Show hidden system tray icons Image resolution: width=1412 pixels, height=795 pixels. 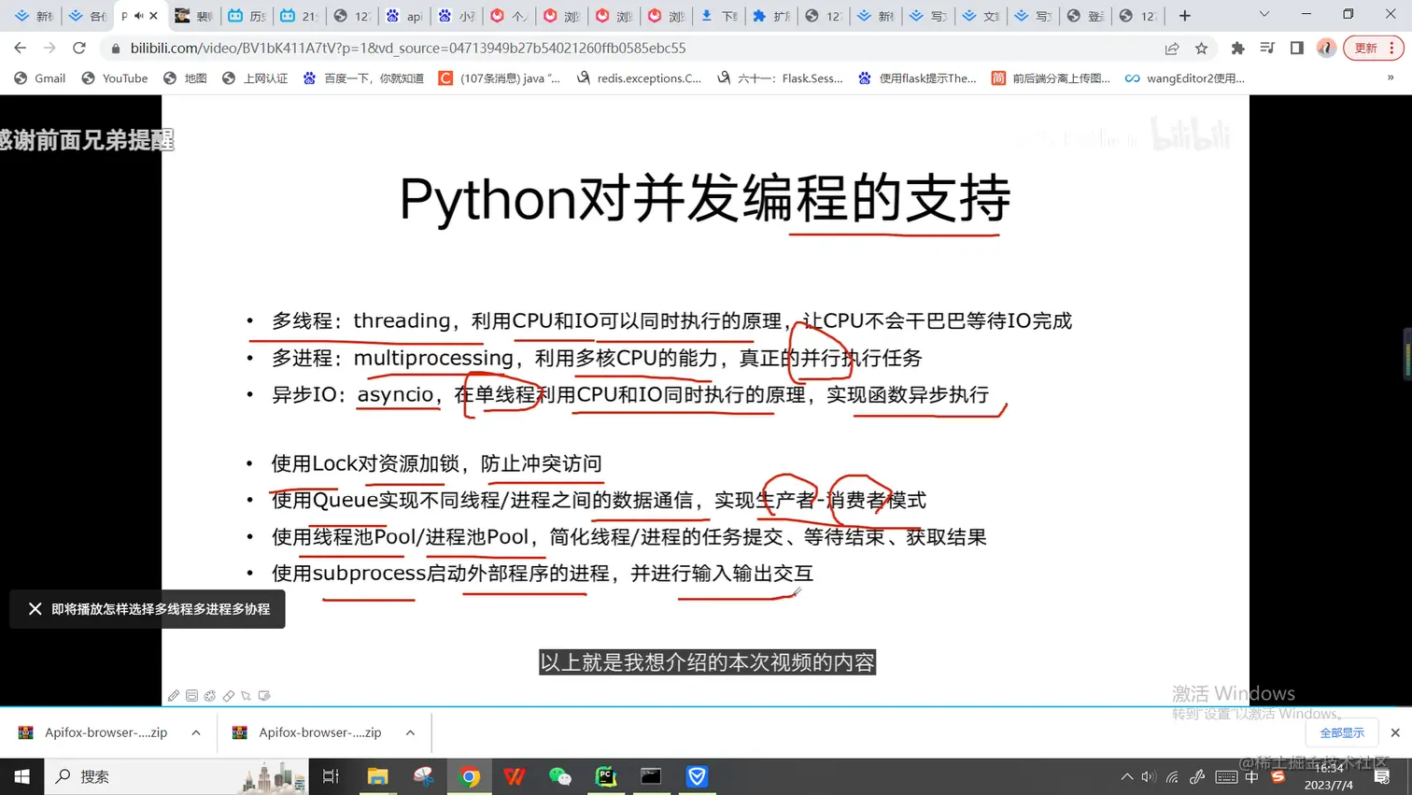[1127, 777]
